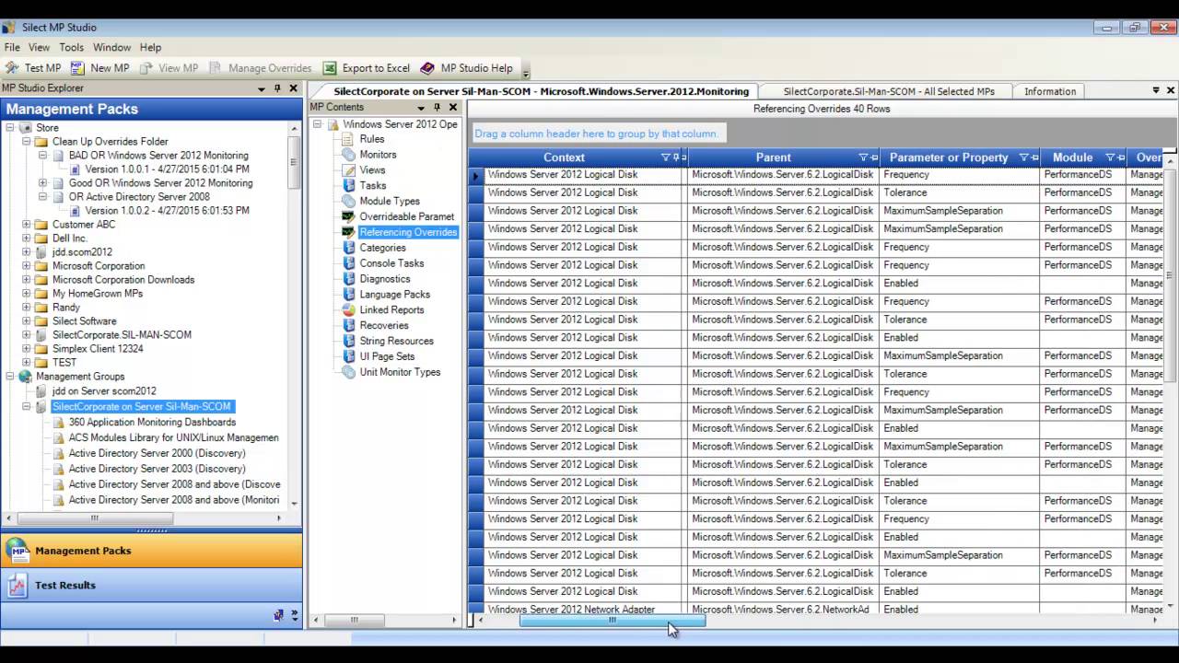The width and height of the screenshot is (1179, 663).
Task: Select Active Directory Server 2003 (Discovery)
Action: pyautogui.click(x=157, y=469)
